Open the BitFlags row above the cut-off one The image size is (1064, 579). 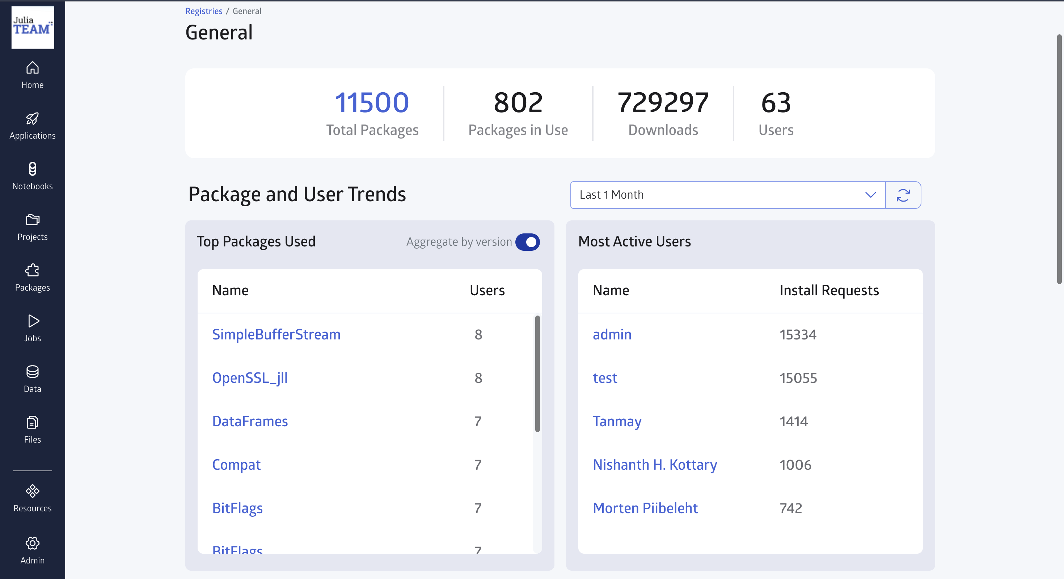click(237, 508)
